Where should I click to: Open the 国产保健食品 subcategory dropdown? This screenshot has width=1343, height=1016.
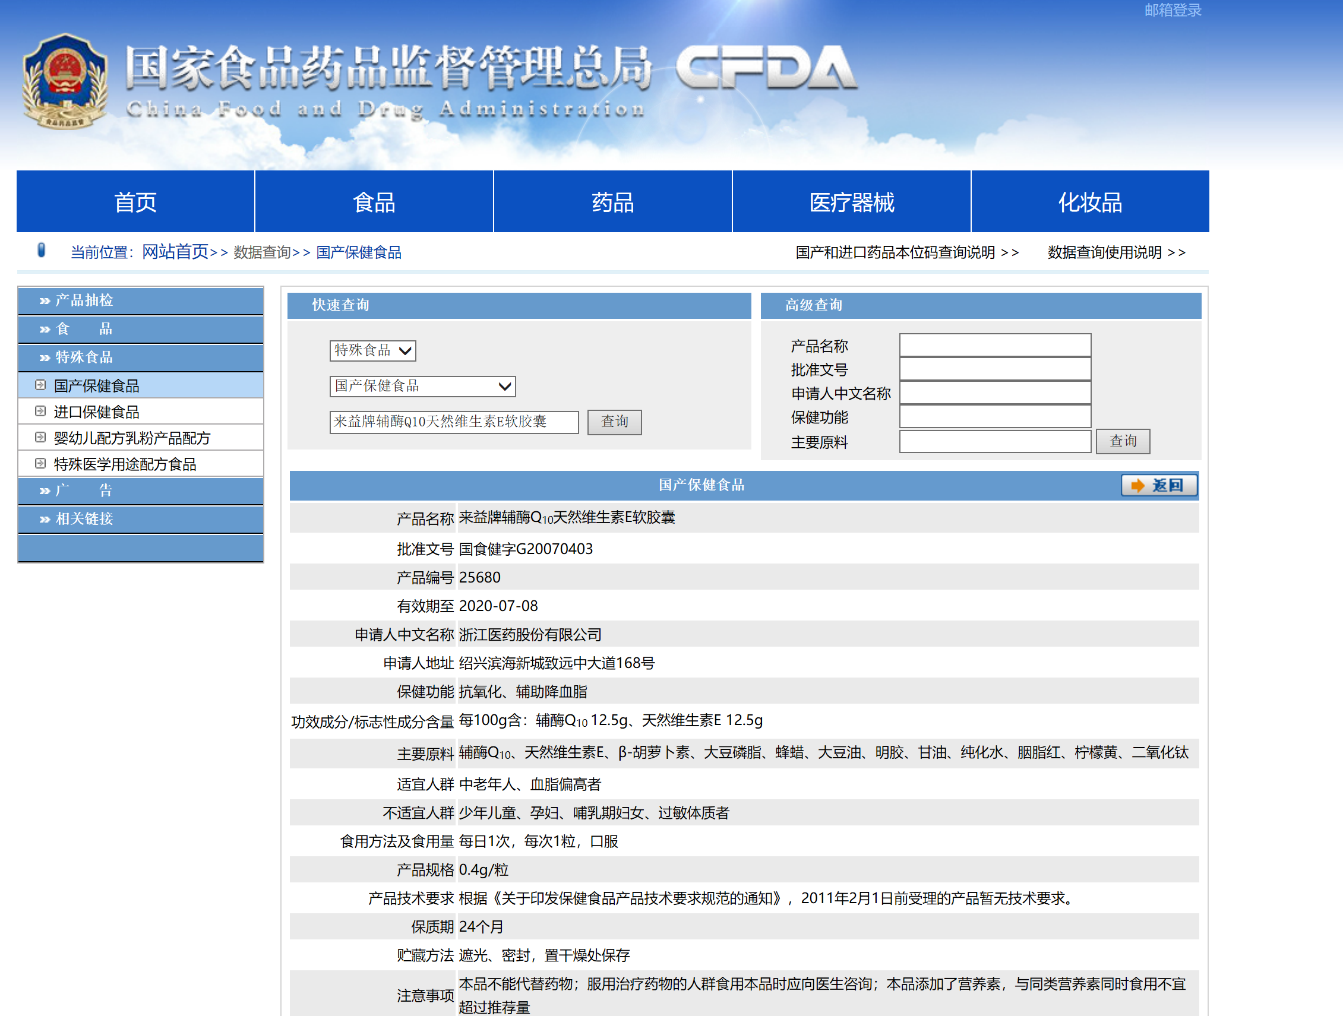tap(422, 386)
